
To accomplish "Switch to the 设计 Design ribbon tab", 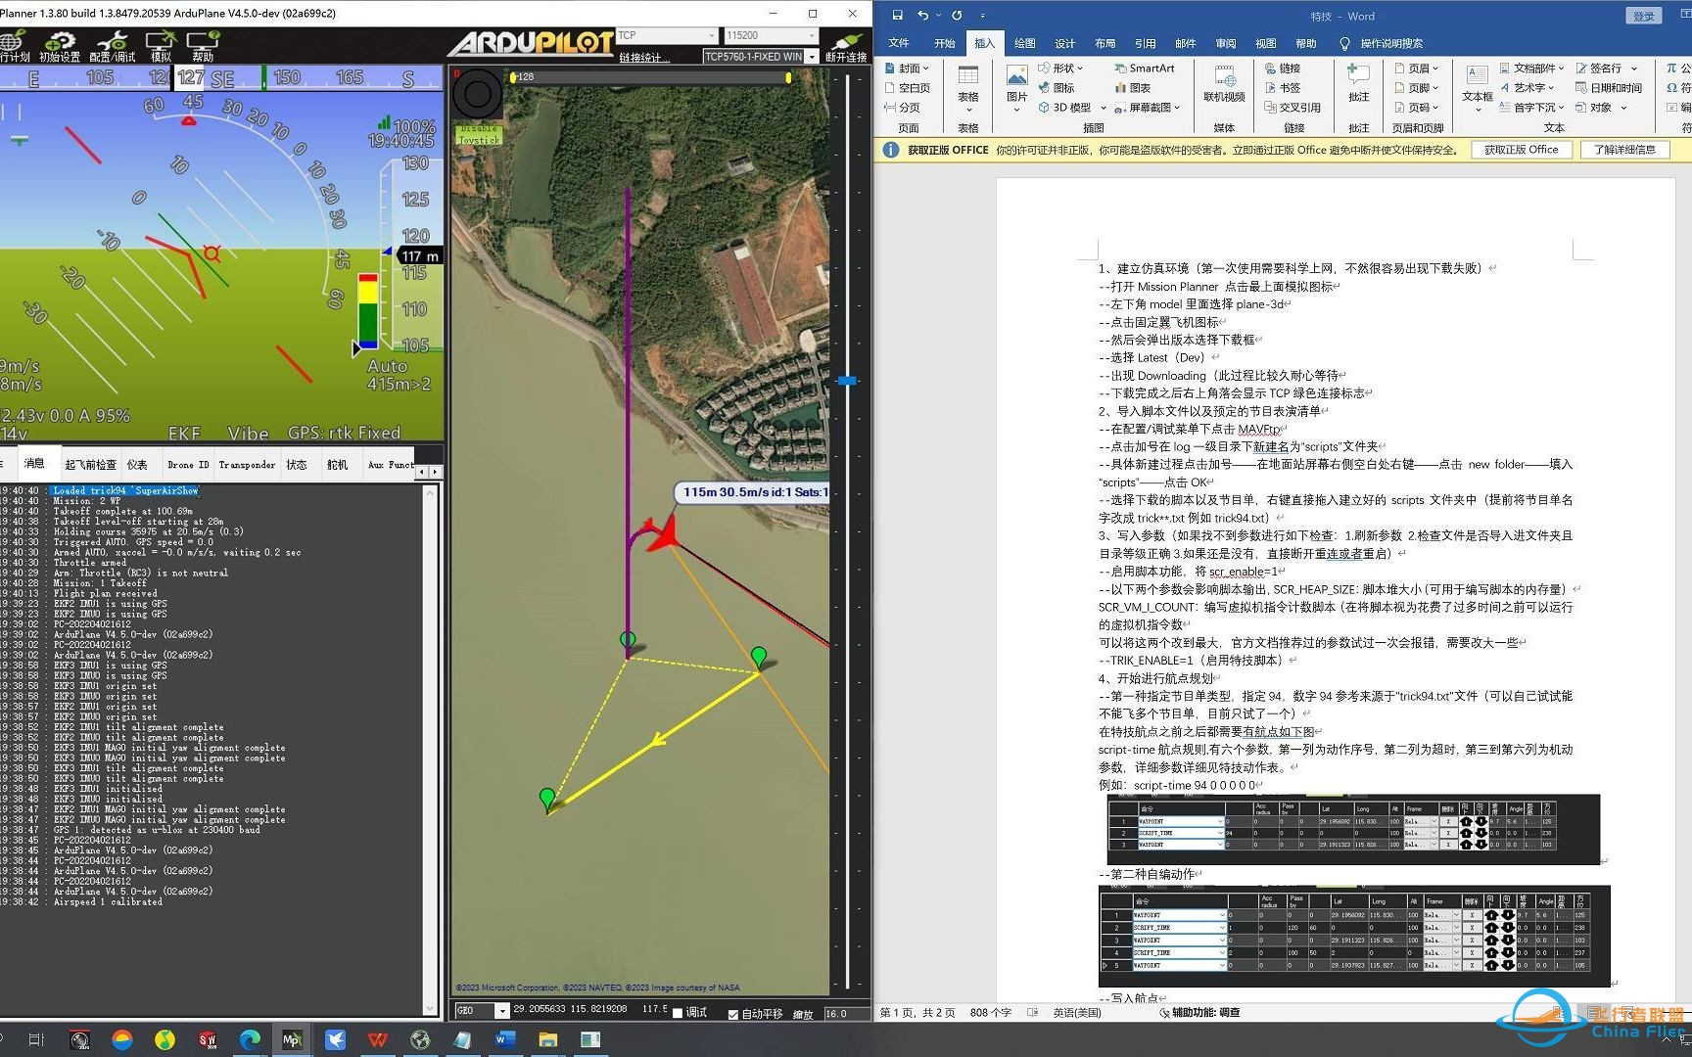I will (x=1064, y=43).
